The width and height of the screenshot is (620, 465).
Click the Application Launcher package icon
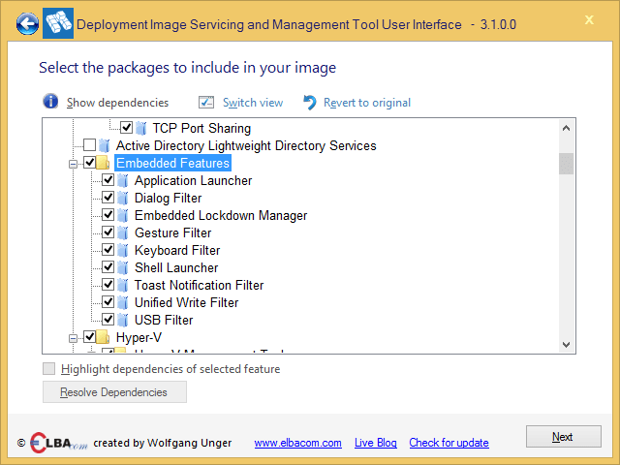click(123, 181)
